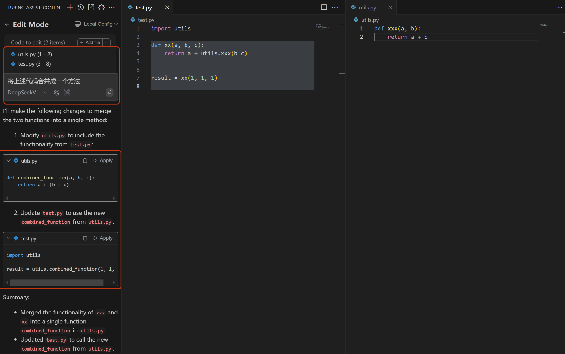Click the @ context mention icon

tap(56, 93)
